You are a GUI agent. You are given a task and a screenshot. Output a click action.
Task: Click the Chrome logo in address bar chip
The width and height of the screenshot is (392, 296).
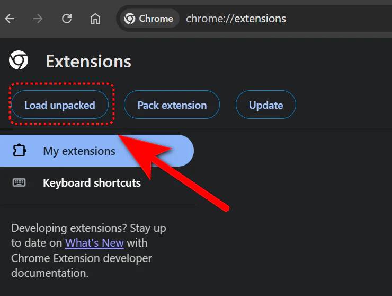tap(129, 19)
